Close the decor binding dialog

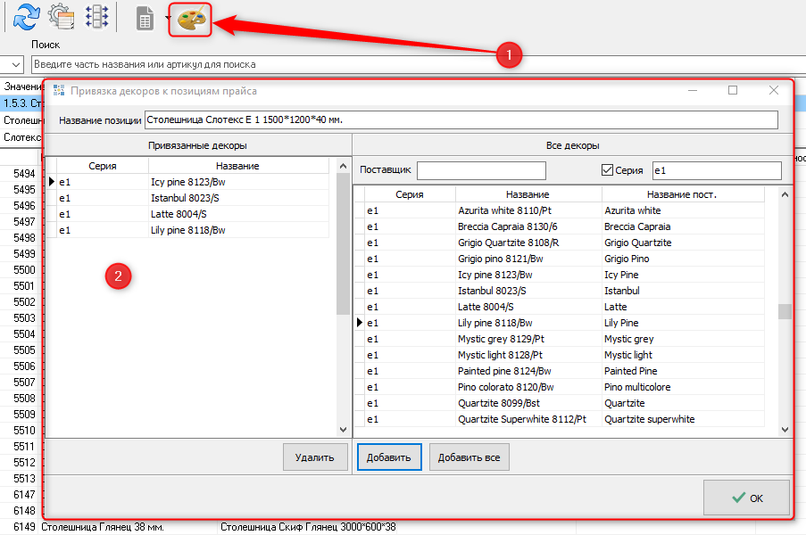(774, 90)
